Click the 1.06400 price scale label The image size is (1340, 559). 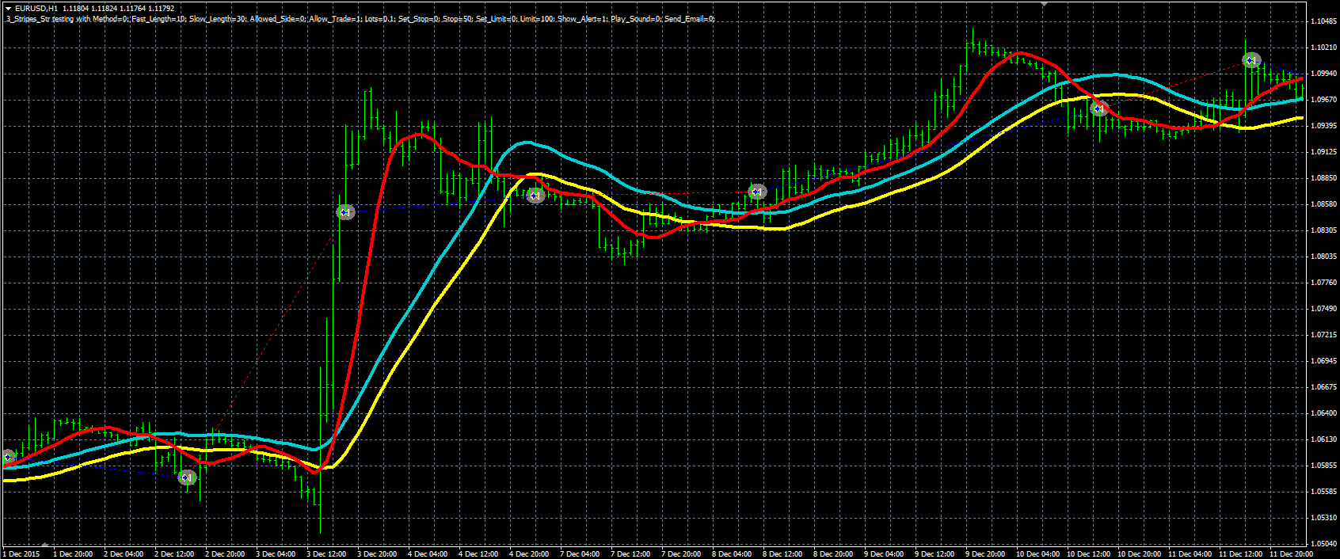pyautogui.click(x=1324, y=413)
